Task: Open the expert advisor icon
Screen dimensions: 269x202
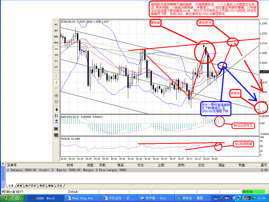Action: click(56, 122)
